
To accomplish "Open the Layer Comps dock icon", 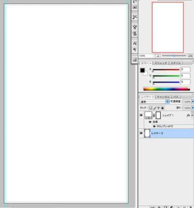I will 135,60.
